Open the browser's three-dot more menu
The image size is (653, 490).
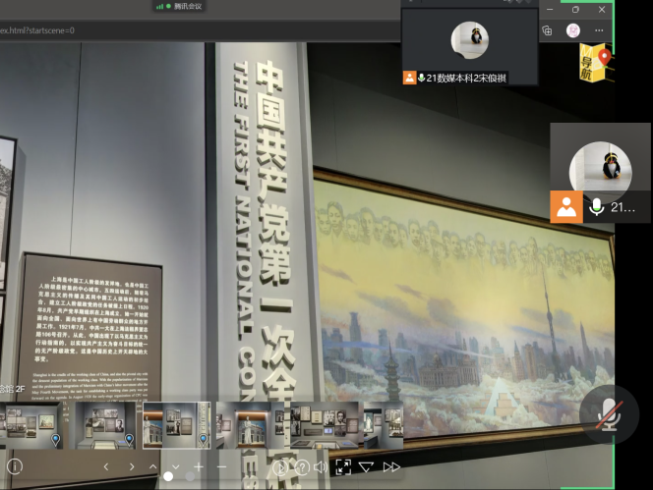click(599, 30)
